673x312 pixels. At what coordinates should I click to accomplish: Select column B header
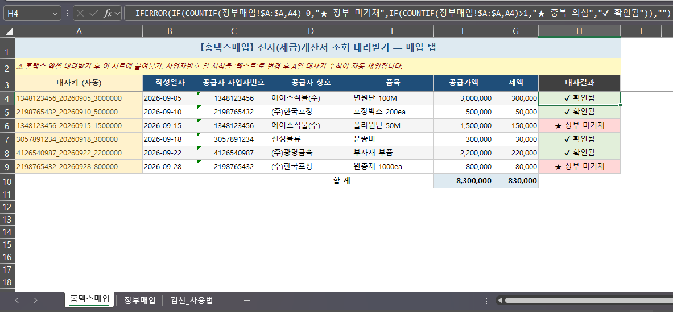[170, 31]
